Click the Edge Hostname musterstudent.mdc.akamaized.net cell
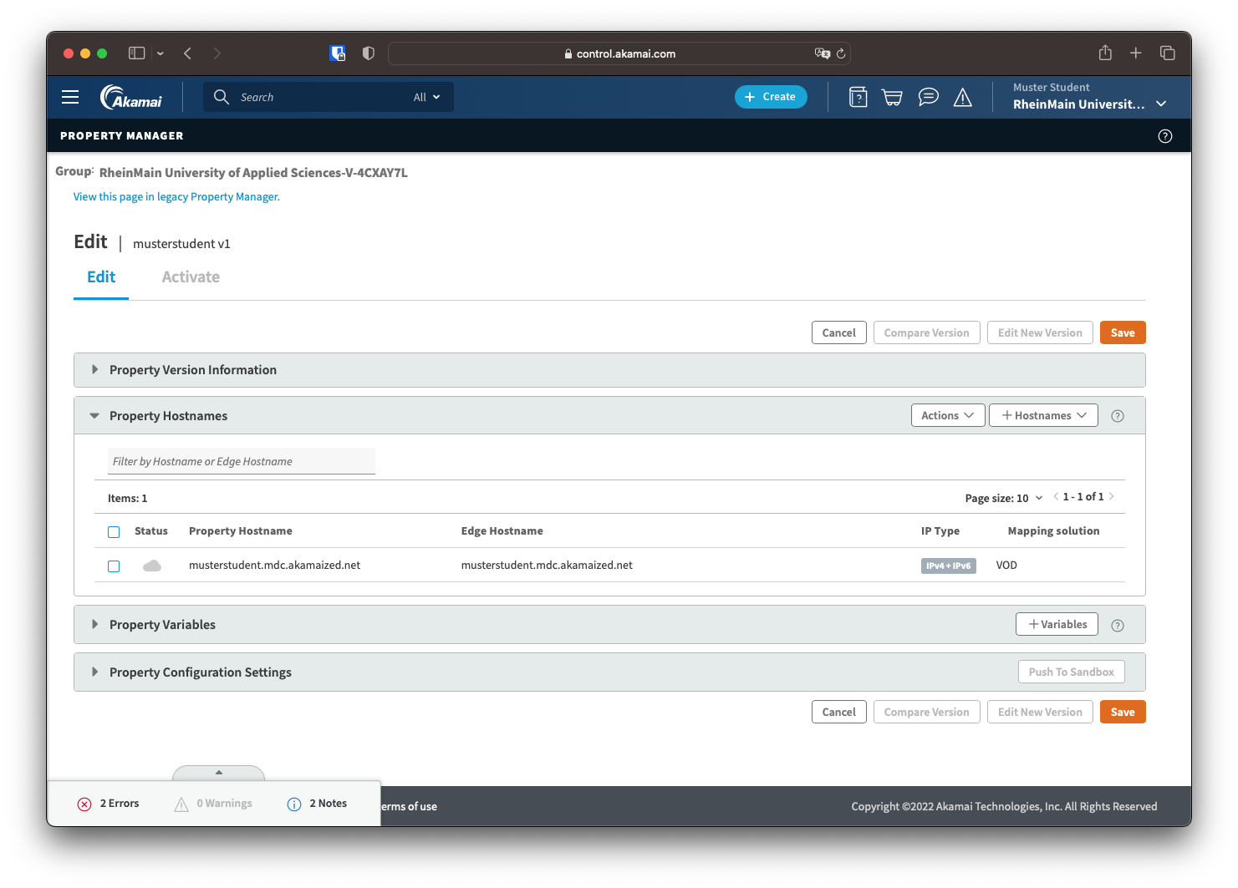The width and height of the screenshot is (1238, 888). pyautogui.click(x=547, y=566)
